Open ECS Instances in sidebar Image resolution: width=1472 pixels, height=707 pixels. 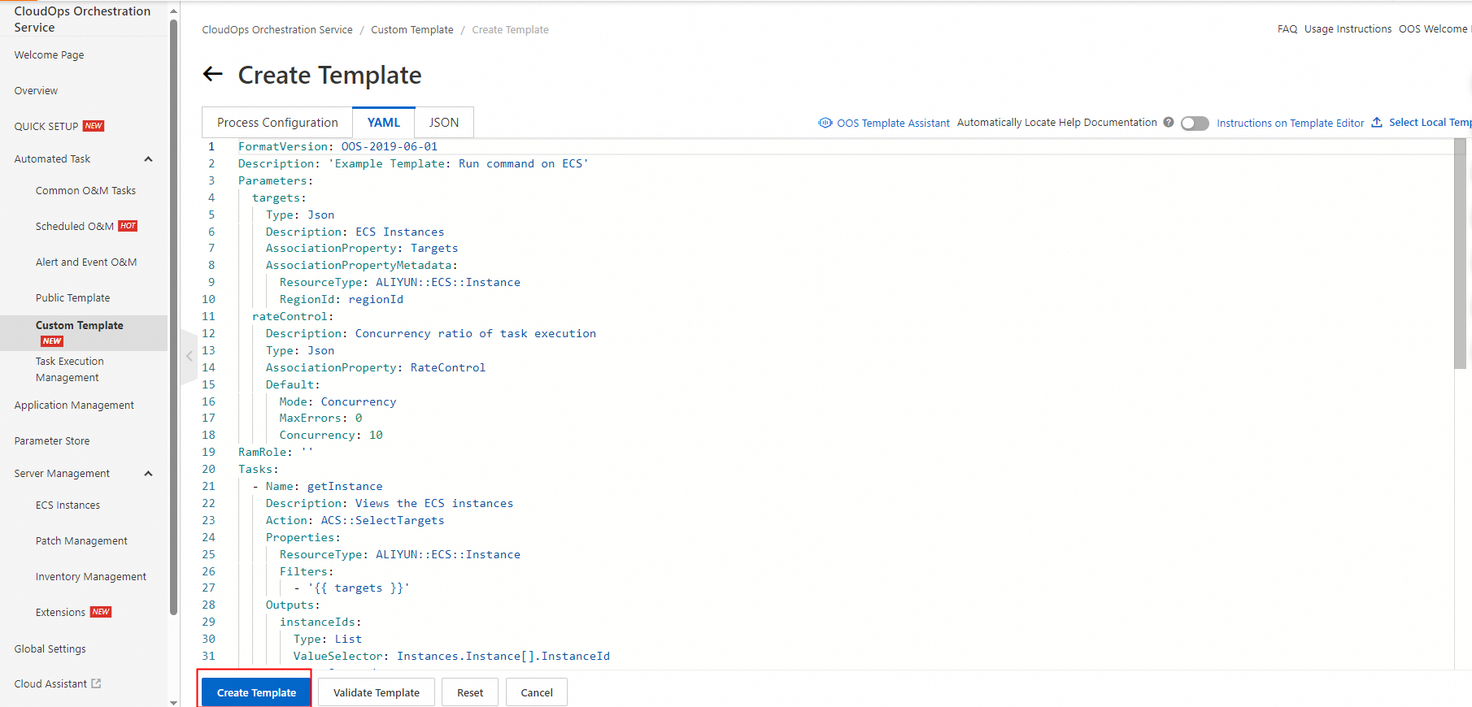(68, 505)
